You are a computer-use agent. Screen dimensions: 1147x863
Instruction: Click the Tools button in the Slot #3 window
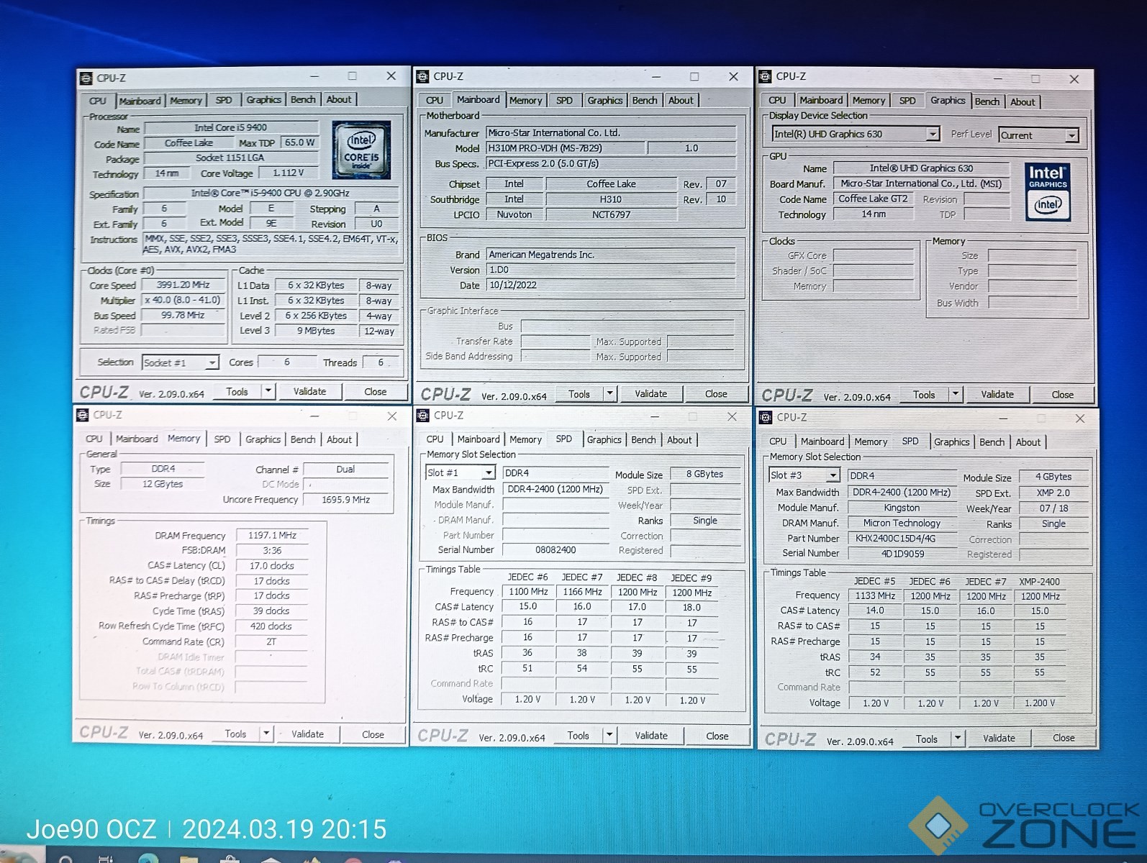927,739
